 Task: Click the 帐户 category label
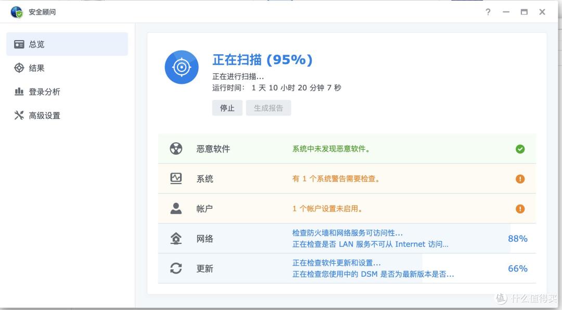tap(205, 209)
